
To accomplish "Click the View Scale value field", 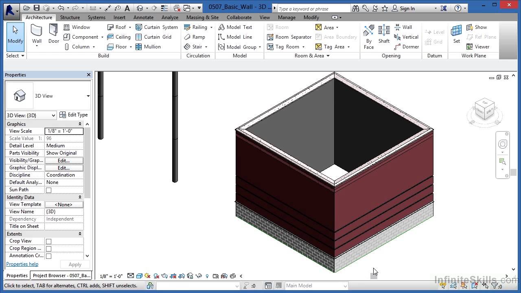I will tap(64, 131).
